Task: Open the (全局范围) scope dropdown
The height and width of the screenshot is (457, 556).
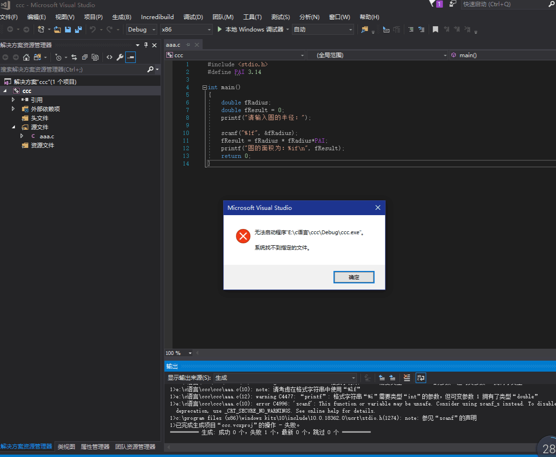Action: coord(377,55)
